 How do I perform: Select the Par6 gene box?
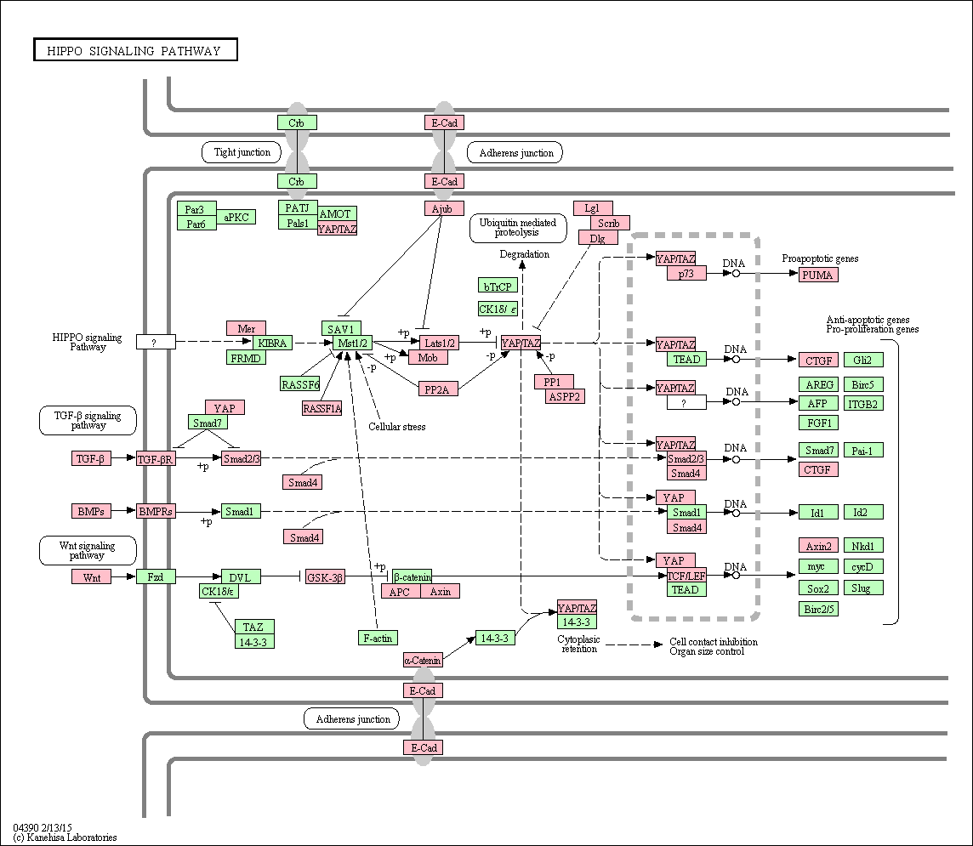pyautogui.click(x=196, y=224)
